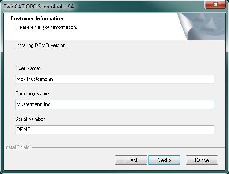Click 'Please enter your information.' text
Screen dimensions: 229x174
[46, 27]
